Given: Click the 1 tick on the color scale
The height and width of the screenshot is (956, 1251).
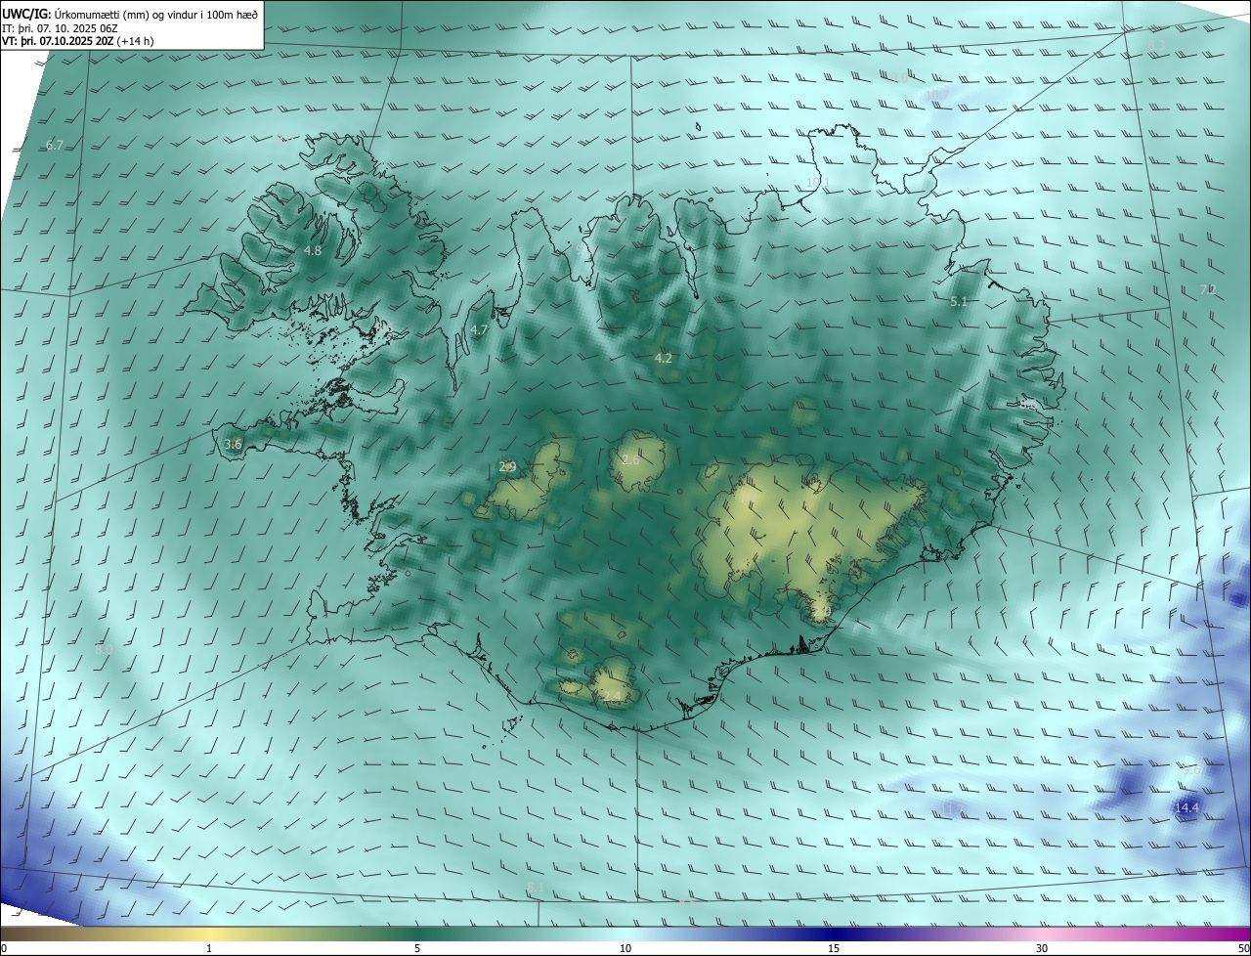Looking at the screenshot, I should (209, 948).
